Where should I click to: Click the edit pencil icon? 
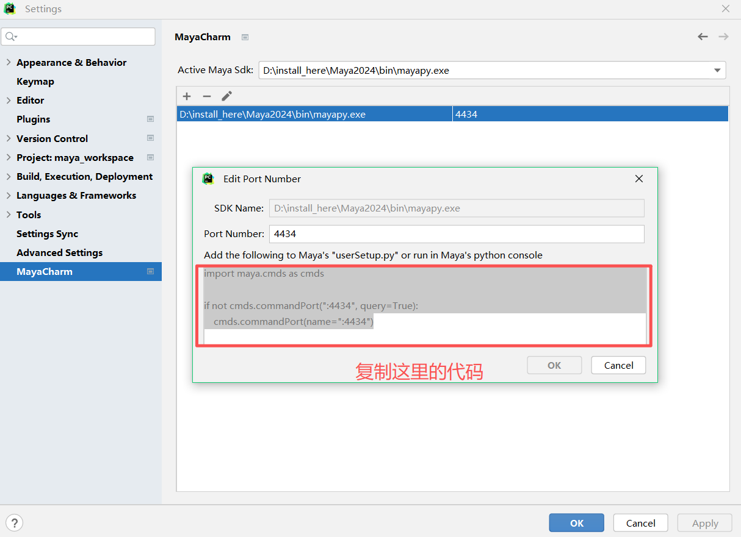coord(226,96)
